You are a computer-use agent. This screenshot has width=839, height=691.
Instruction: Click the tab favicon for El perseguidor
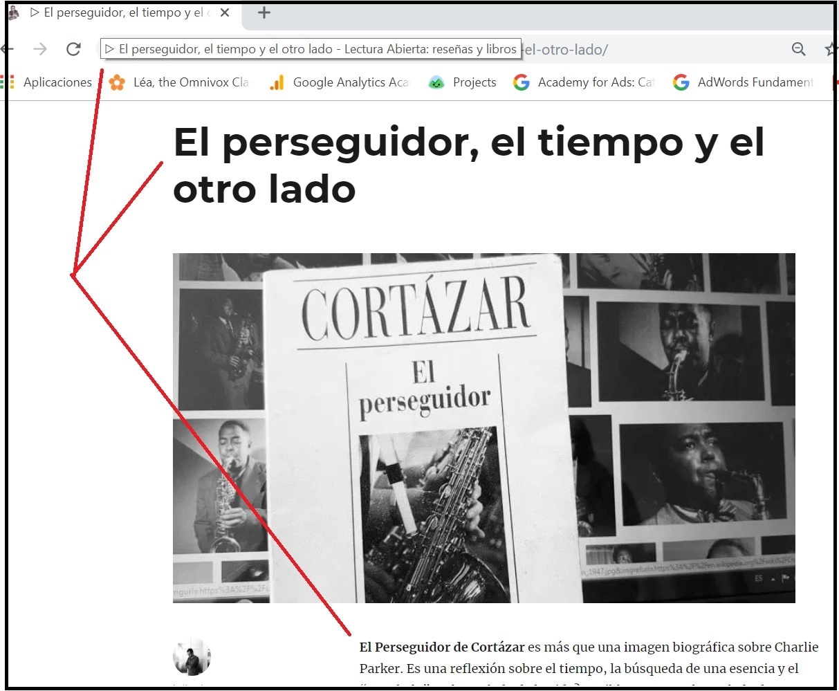14,12
